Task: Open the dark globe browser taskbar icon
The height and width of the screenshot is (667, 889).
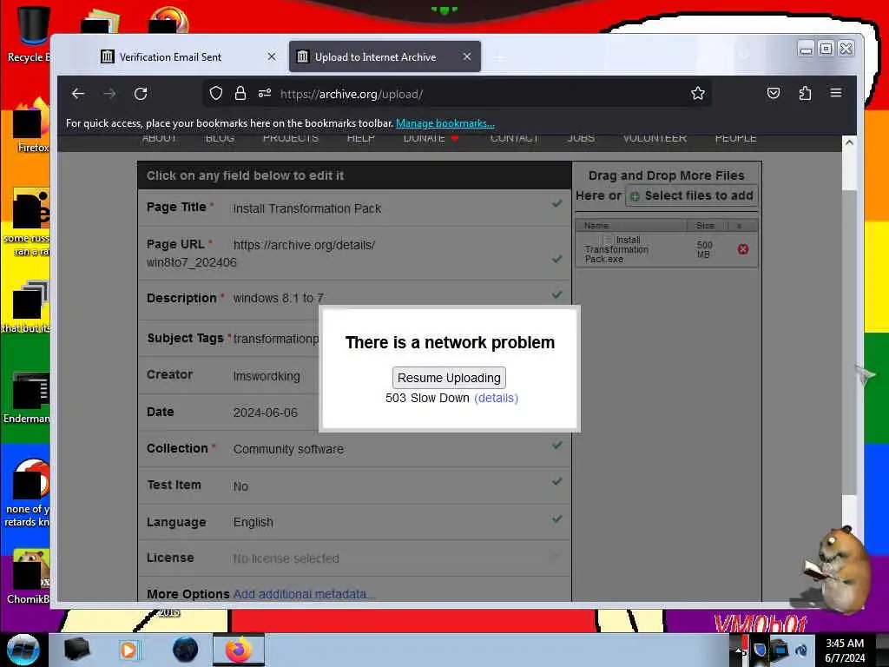Action: coord(186,650)
